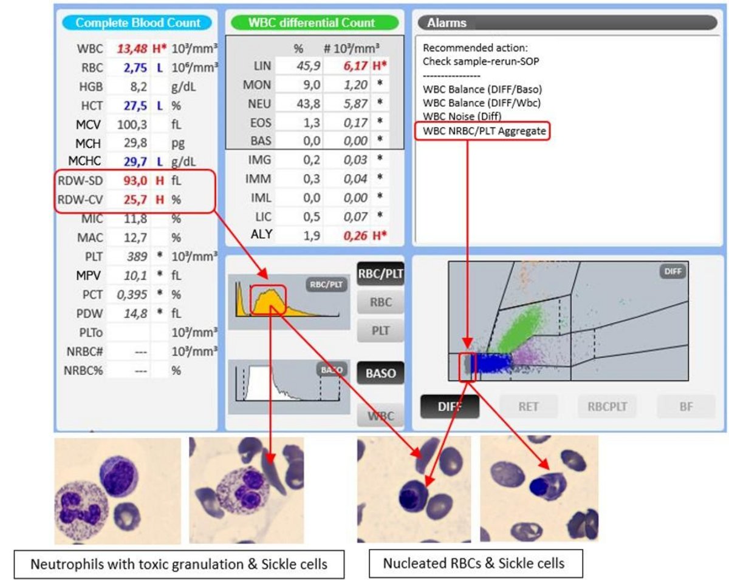Open the RBCPLT scattergram tab
The height and width of the screenshot is (580, 729).
[607, 406]
